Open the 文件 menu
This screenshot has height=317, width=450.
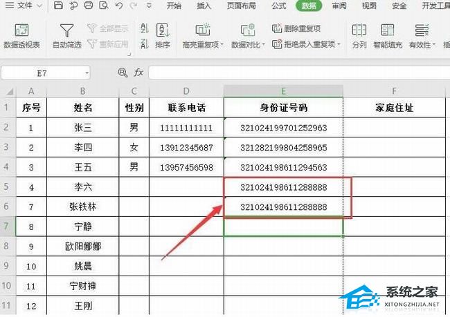(x=24, y=5)
